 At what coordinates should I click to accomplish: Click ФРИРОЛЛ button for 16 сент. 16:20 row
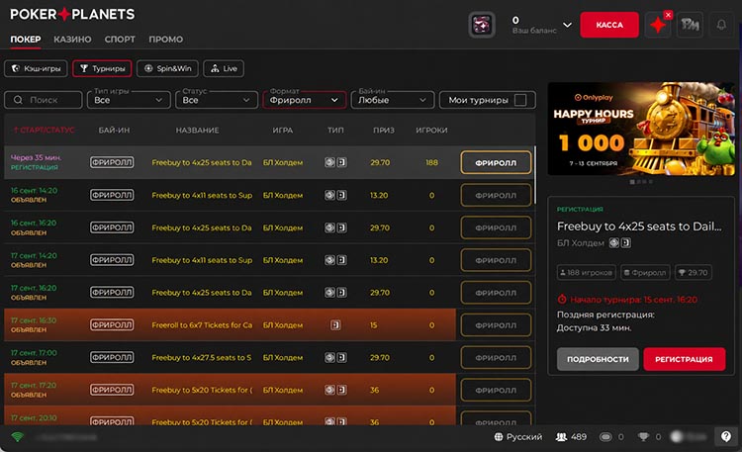[496, 227]
